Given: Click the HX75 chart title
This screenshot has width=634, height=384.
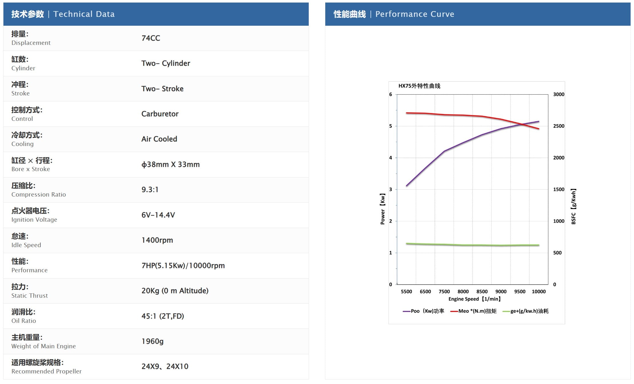Looking at the screenshot, I should [x=419, y=86].
